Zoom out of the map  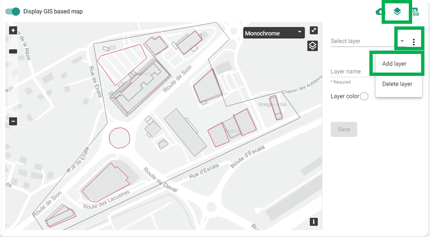(x=13, y=121)
